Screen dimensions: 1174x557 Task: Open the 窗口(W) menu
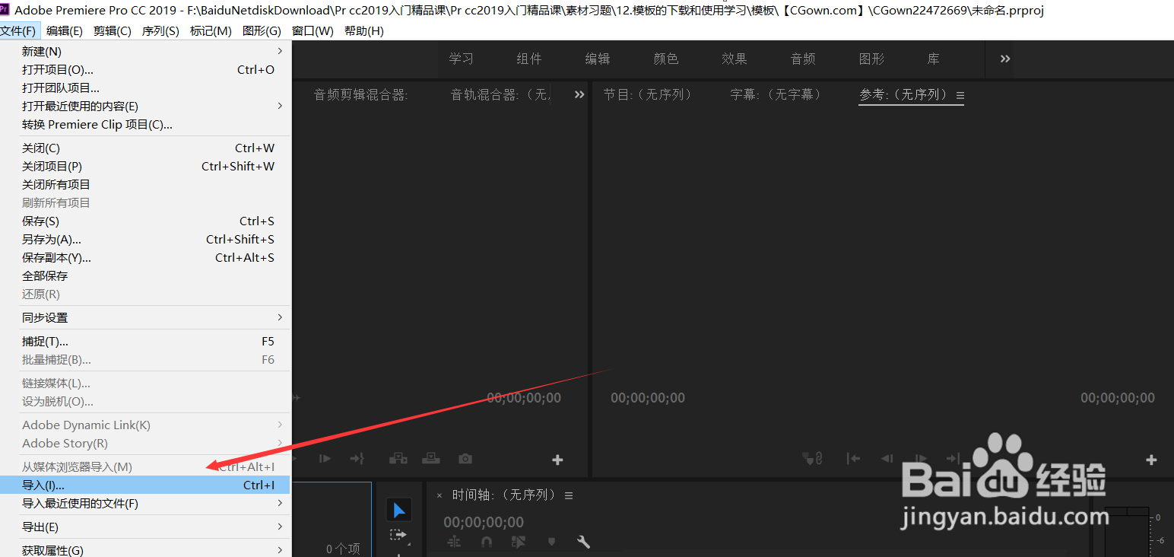coord(313,30)
